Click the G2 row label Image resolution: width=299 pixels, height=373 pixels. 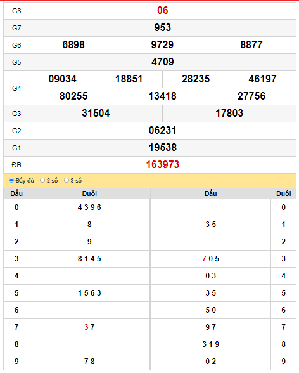pos(16,131)
